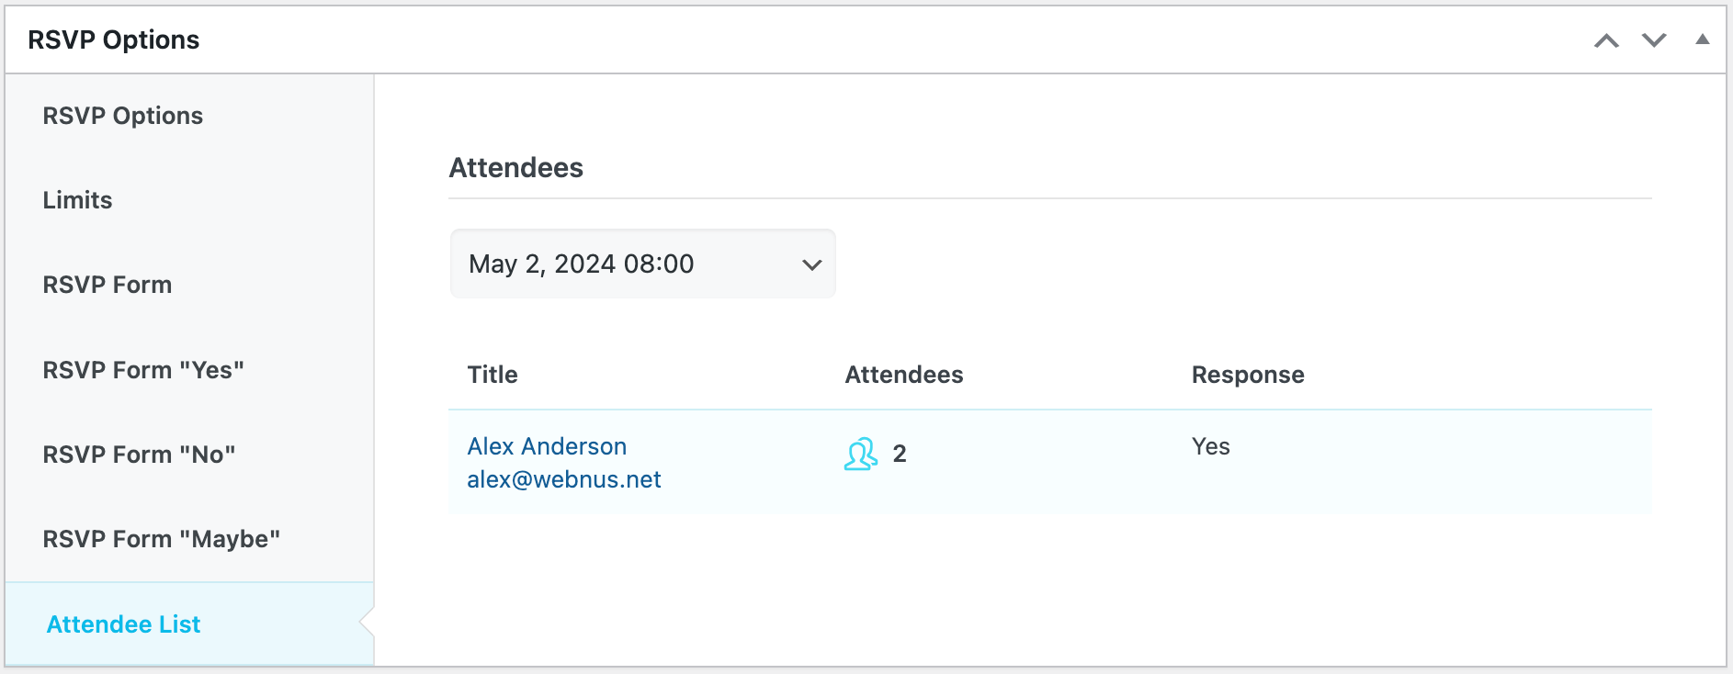Image resolution: width=1733 pixels, height=674 pixels.
Task: Open the RSVP Form tab
Action: click(x=108, y=285)
